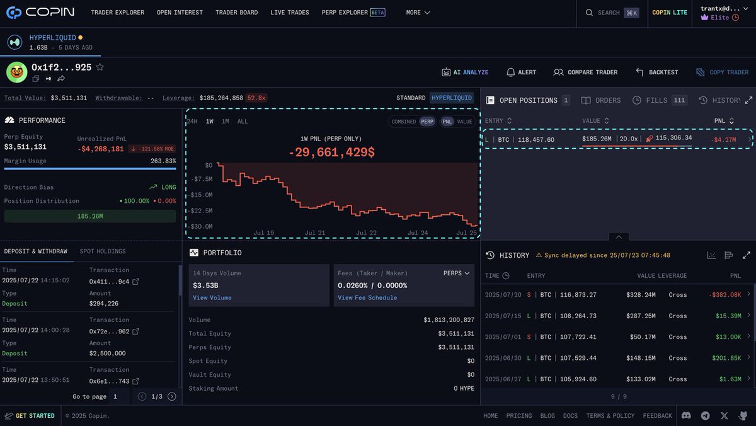Select the STANDARD view mode

[x=411, y=98]
